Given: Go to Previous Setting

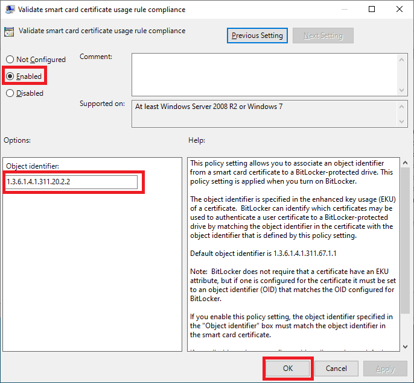Looking at the screenshot, I should (257, 36).
